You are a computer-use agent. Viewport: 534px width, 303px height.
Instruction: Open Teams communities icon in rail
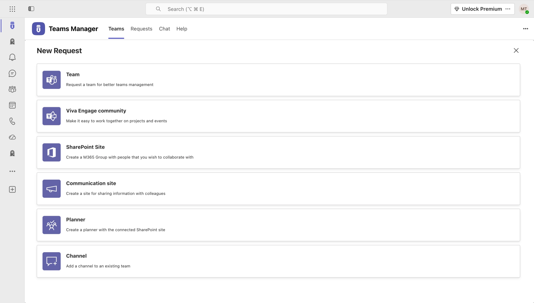tap(12, 89)
